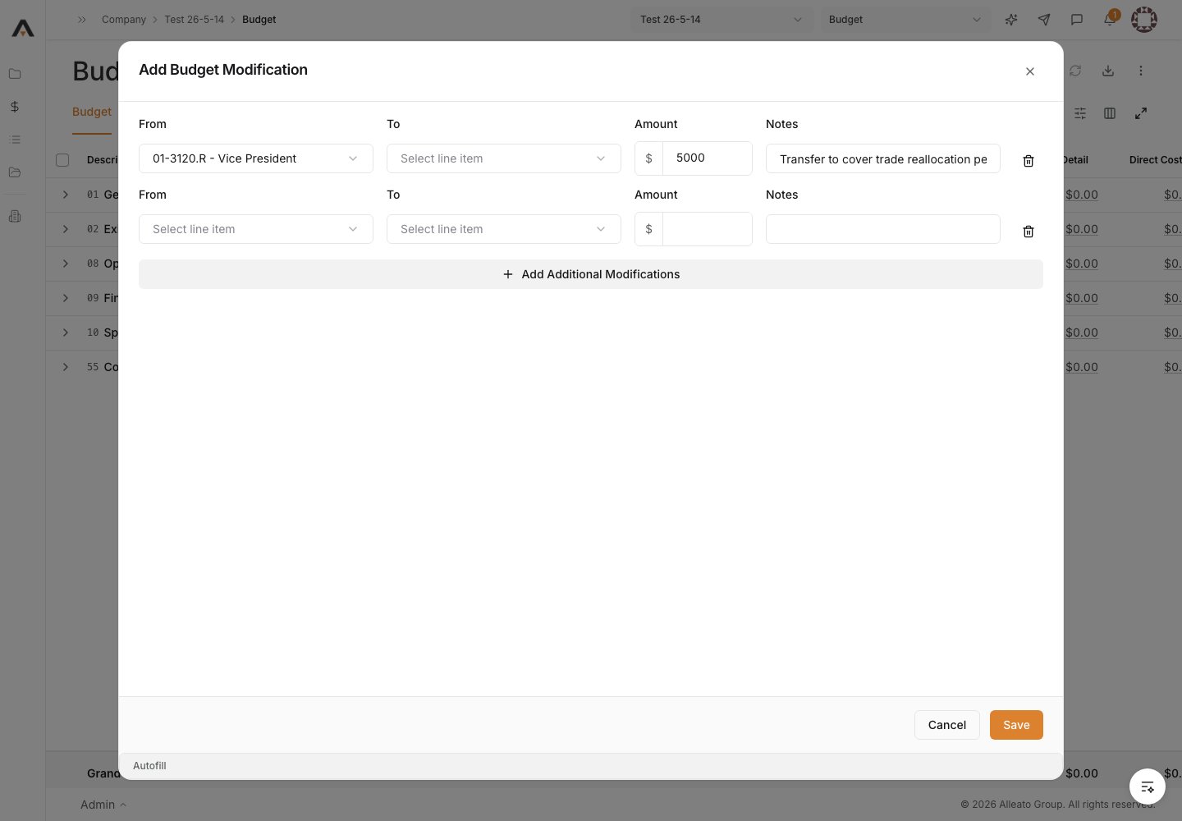
Task: Click the Amount field containing 5000
Action: pyautogui.click(x=707, y=158)
